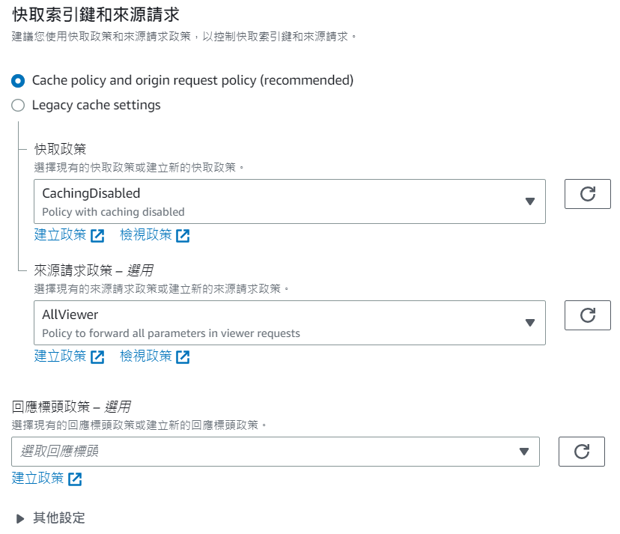Select Cache policy and origin request policy option
The width and height of the screenshot is (620, 534).
pyautogui.click(x=18, y=80)
